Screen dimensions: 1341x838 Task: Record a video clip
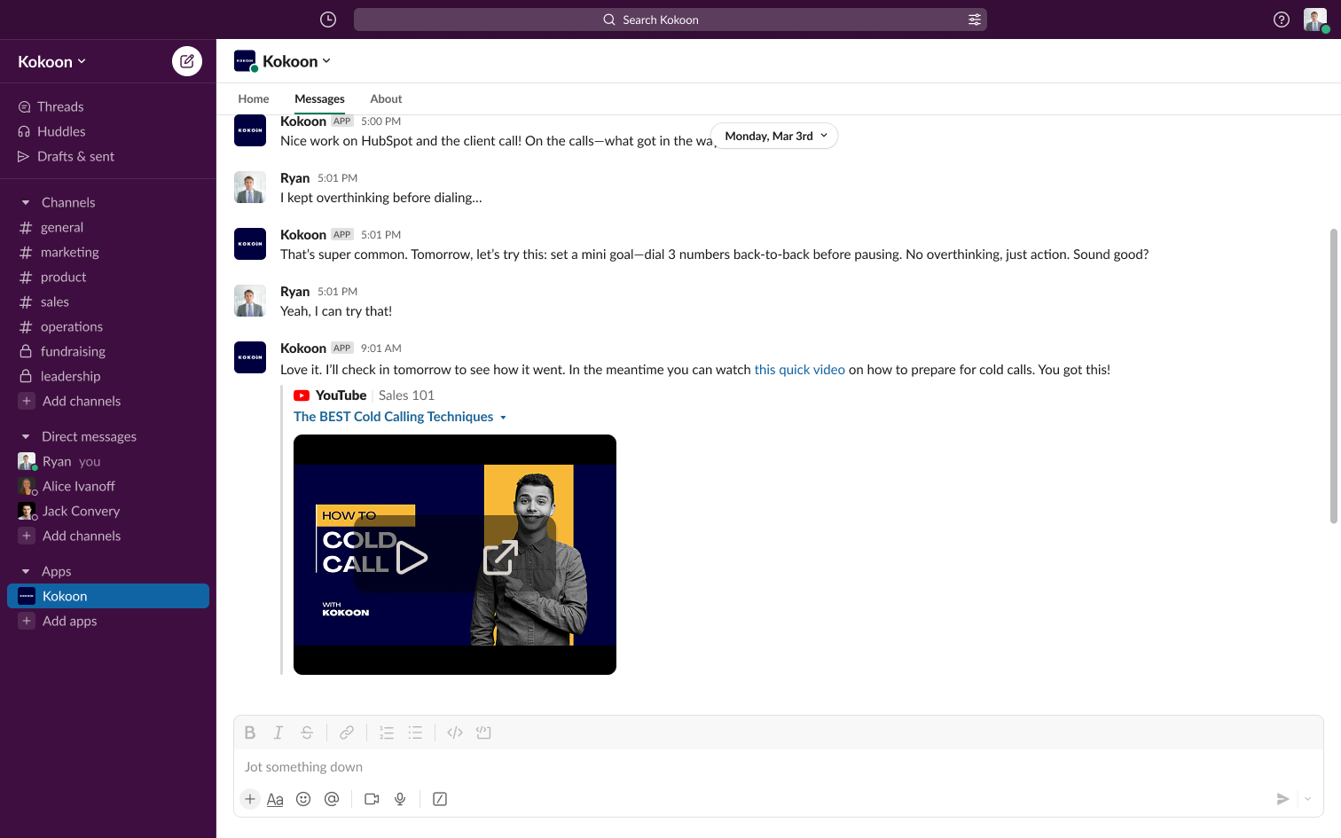pyautogui.click(x=372, y=799)
